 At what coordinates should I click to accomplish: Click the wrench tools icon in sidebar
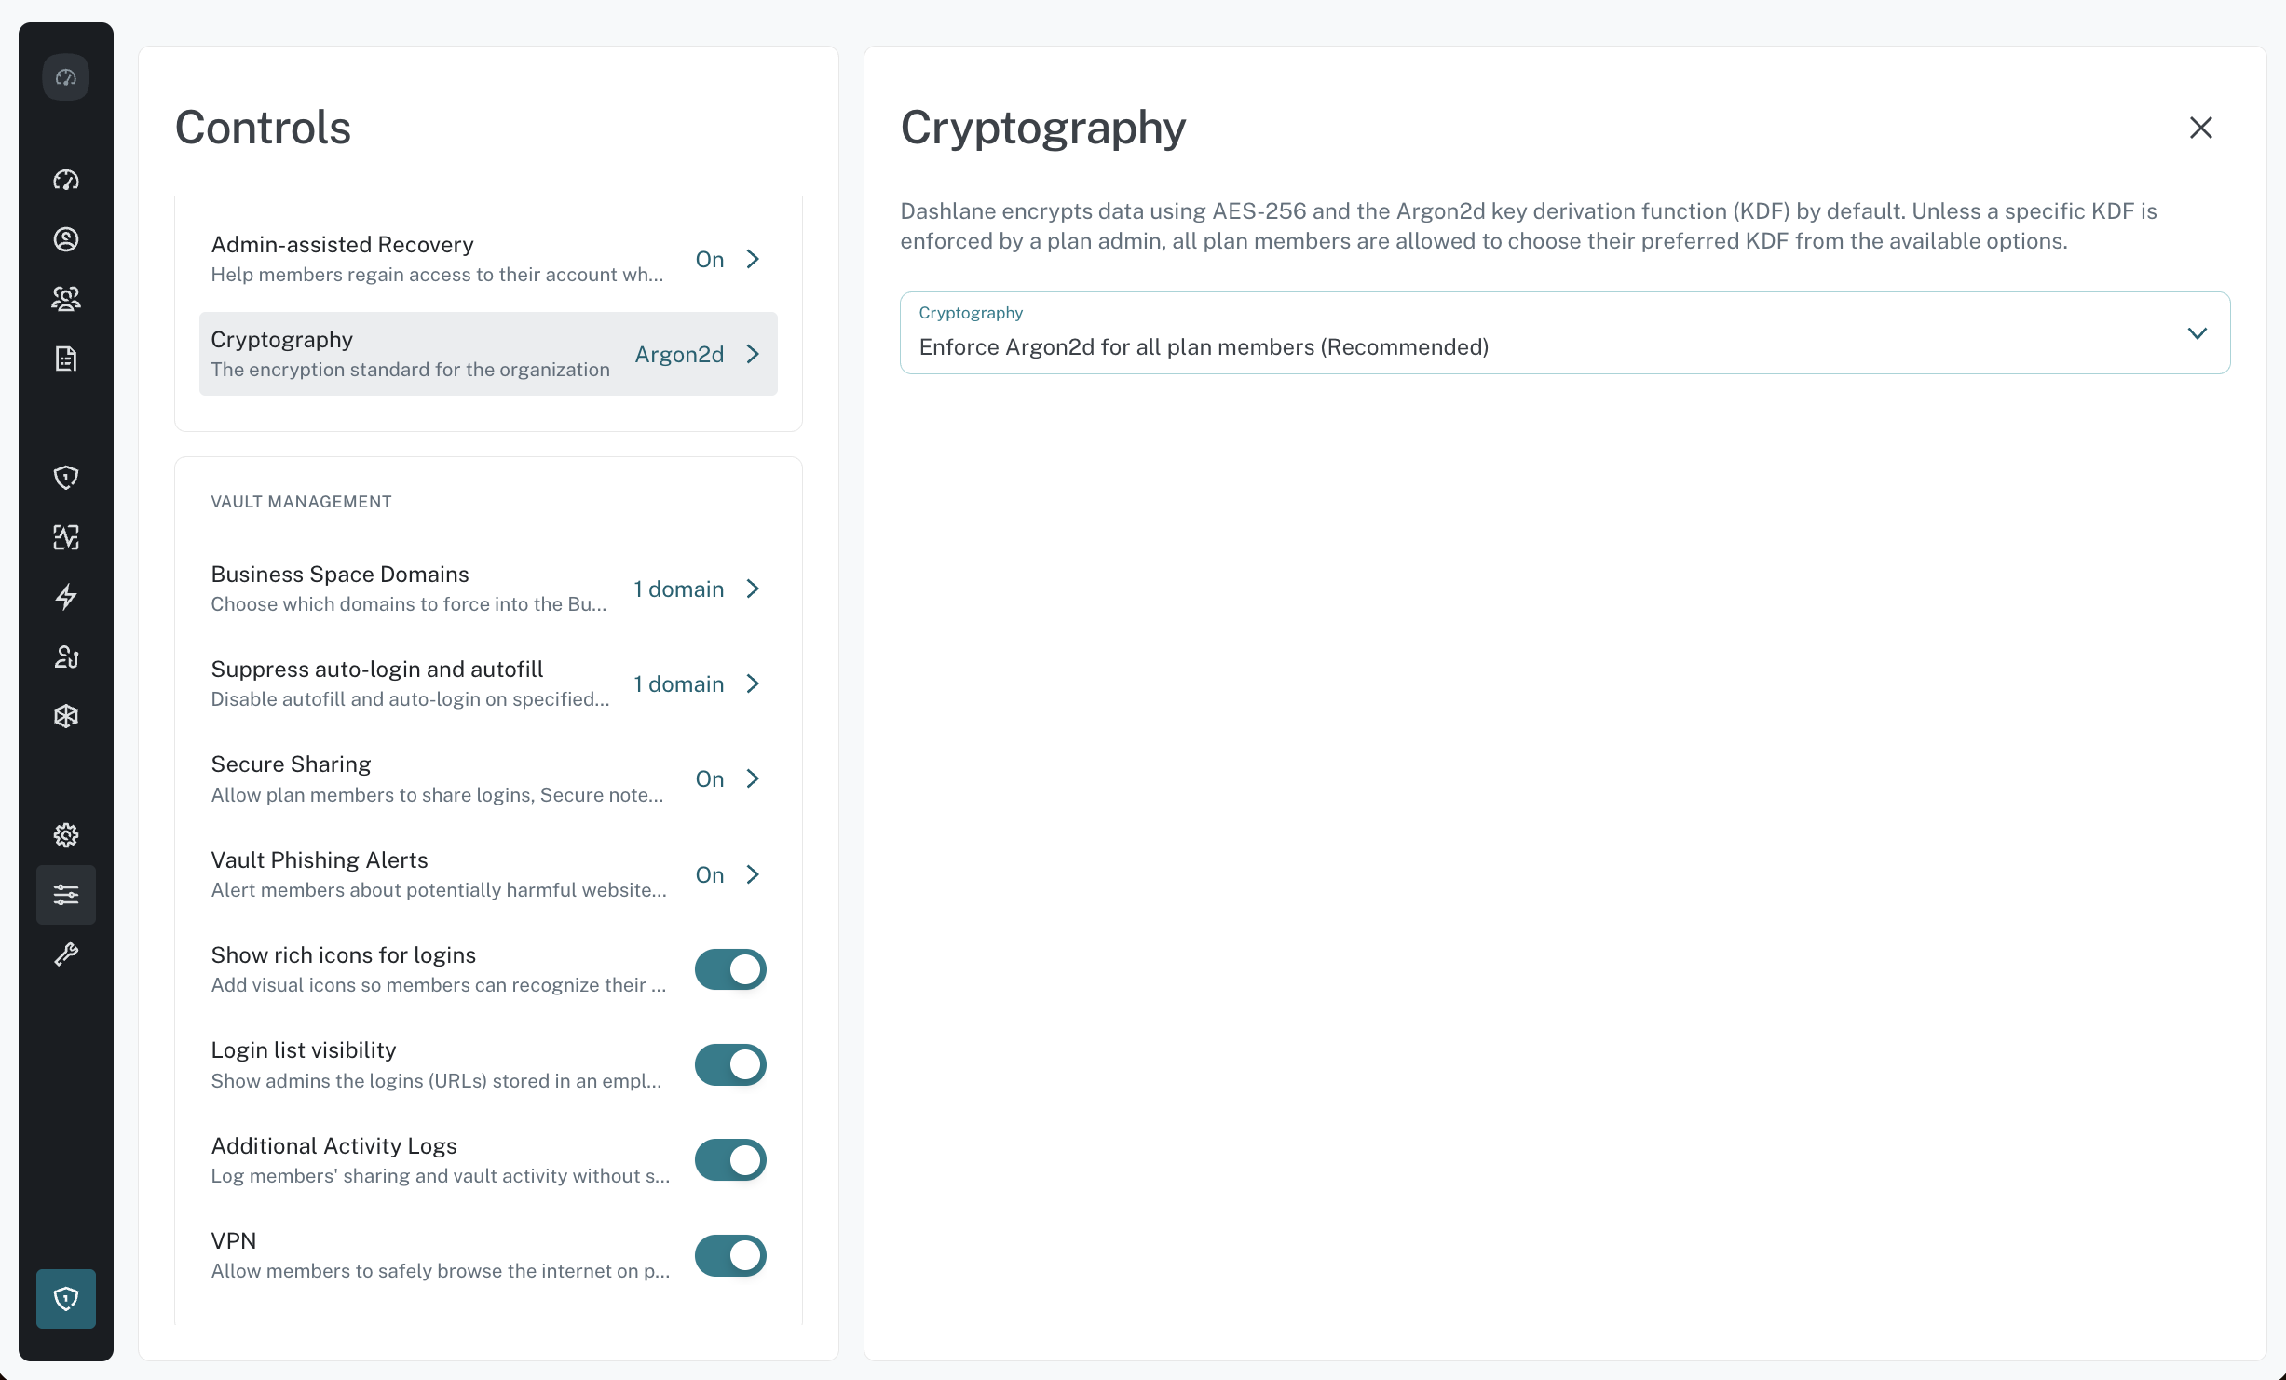click(x=66, y=954)
